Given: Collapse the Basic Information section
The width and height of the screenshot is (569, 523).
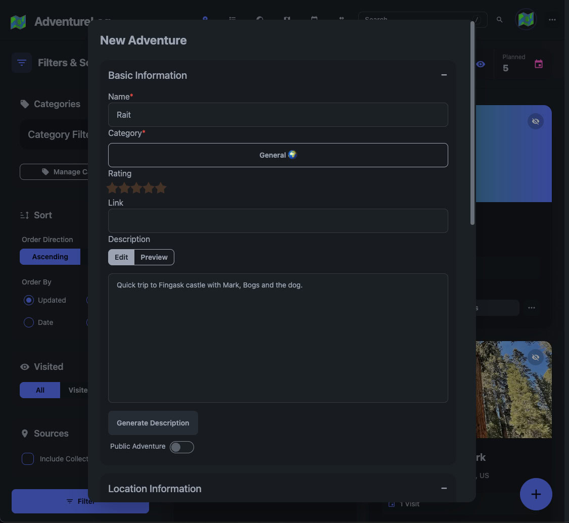Looking at the screenshot, I should (444, 75).
